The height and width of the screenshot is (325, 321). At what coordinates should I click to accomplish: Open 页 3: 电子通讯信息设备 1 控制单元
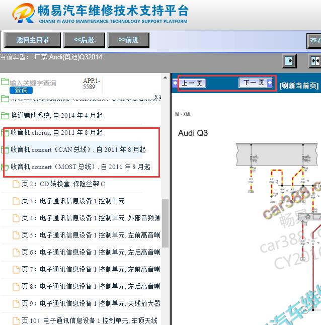pyautogui.click(x=73, y=201)
